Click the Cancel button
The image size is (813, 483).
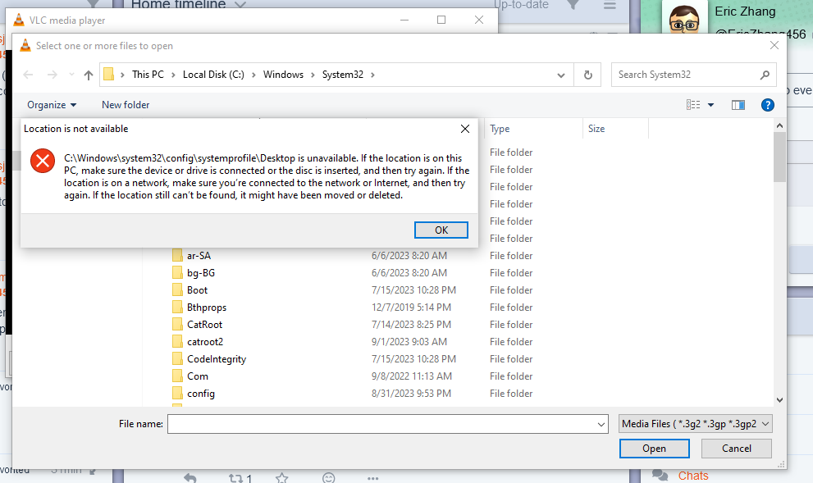737,449
